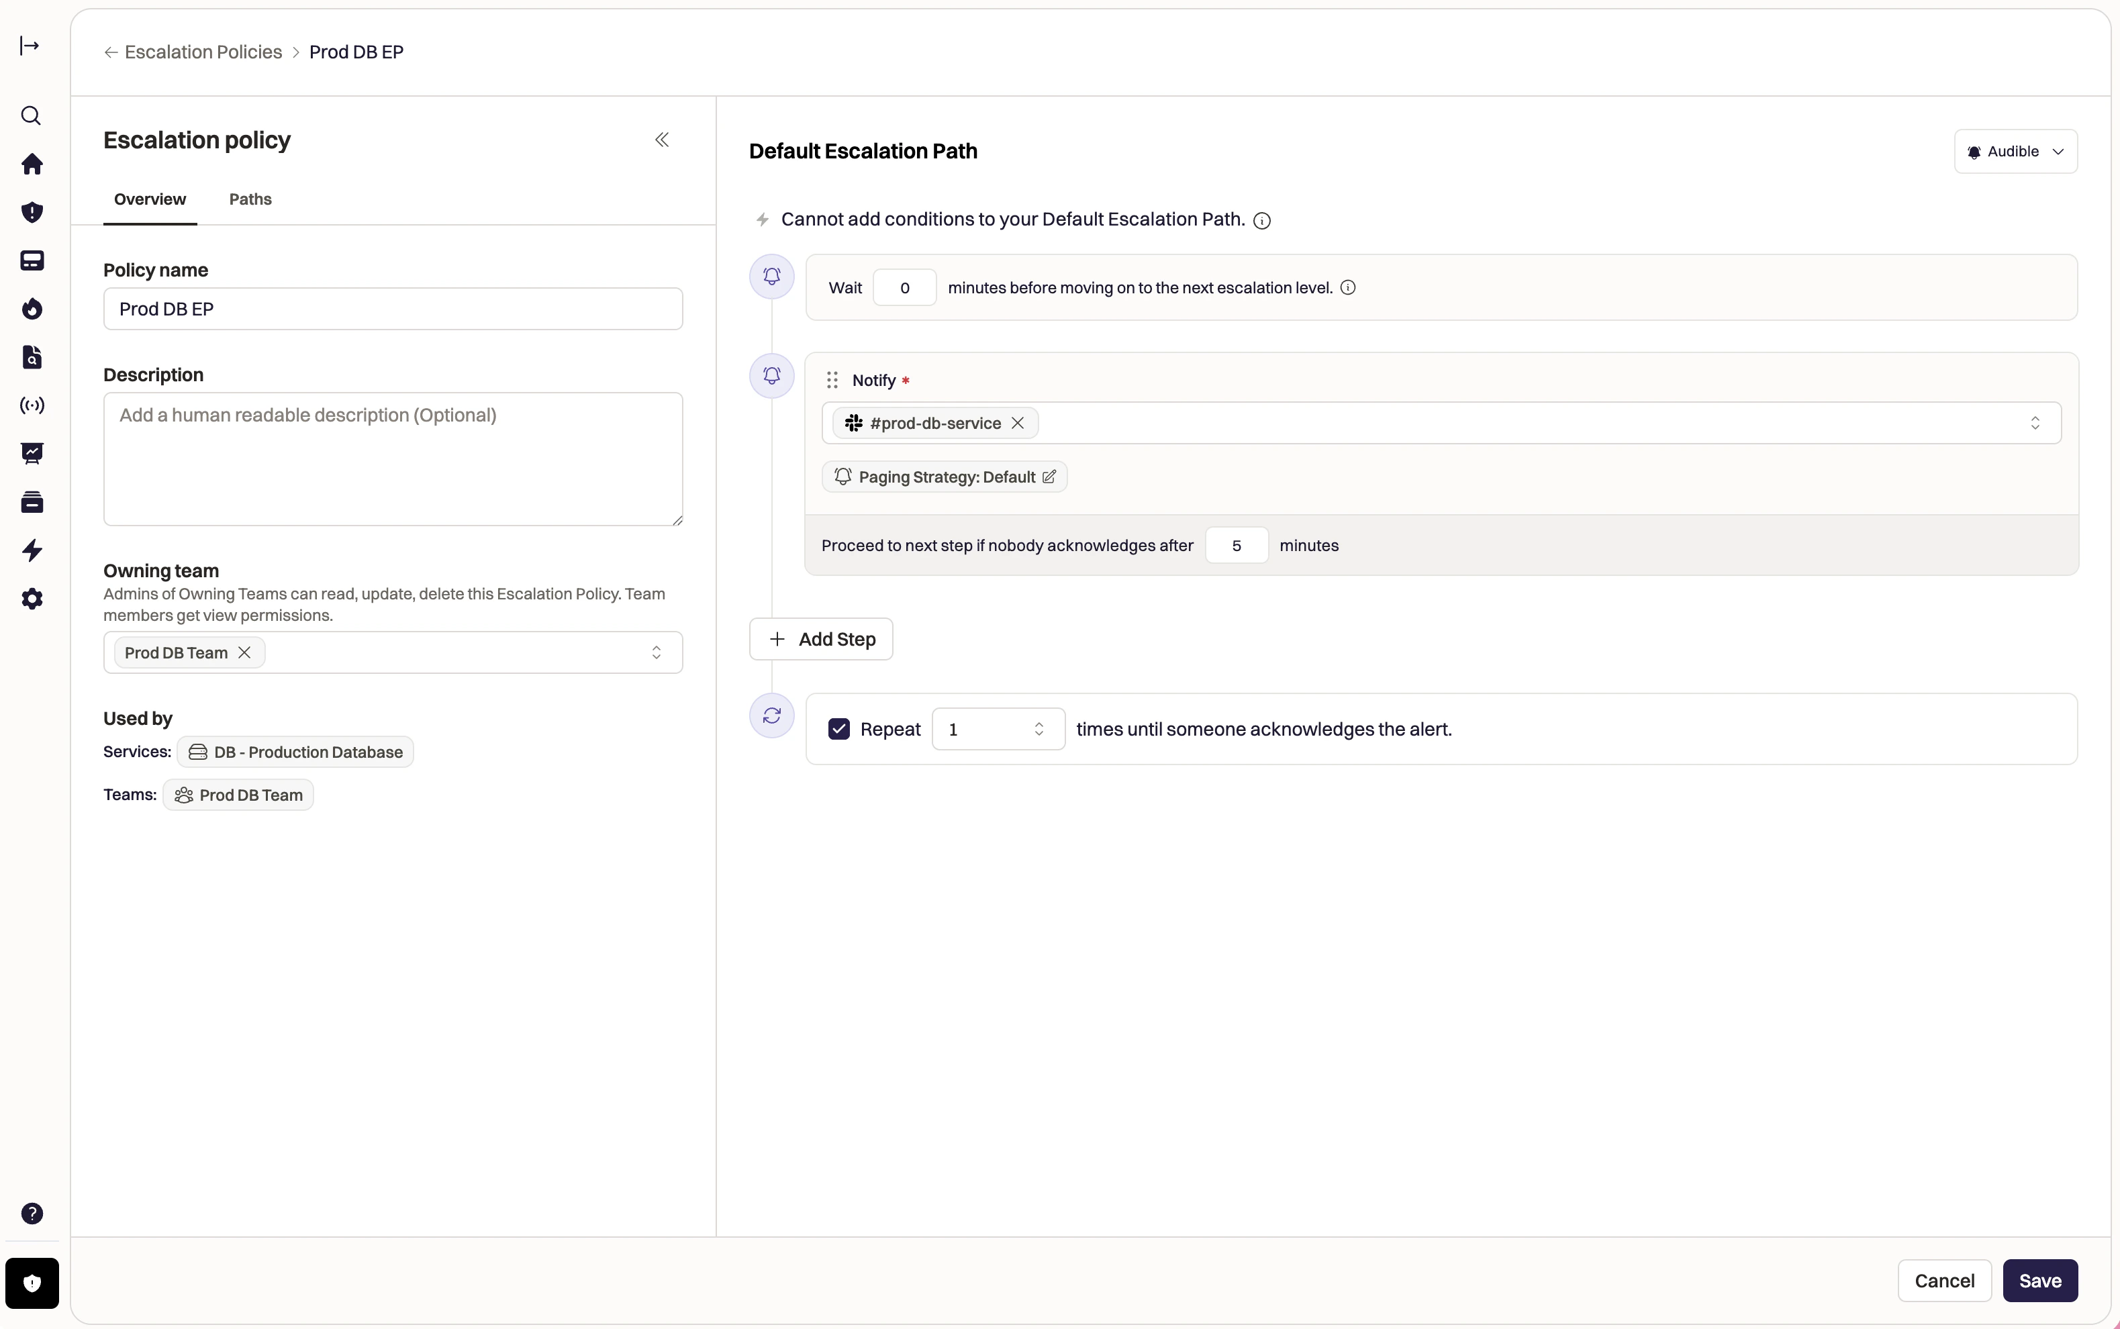Image resolution: width=2120 pixels, height=1329 pixels.
Task: Open the Repeat times dropdown
Action: 998,729
